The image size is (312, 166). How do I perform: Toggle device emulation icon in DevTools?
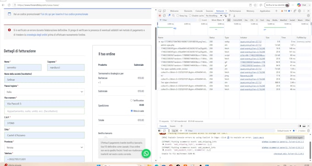[164, 11]
